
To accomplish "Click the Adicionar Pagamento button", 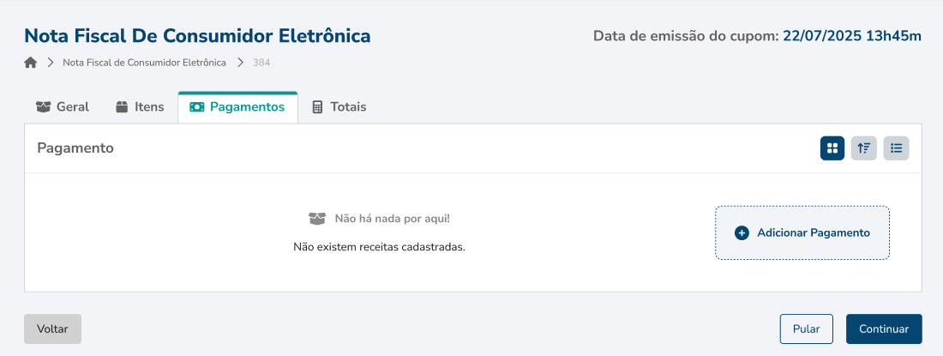I will (x=802, y=232).
